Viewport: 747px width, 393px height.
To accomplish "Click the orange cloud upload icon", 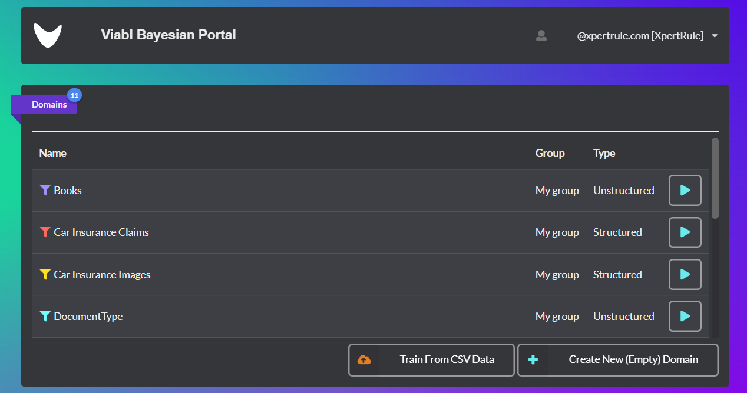I will tap(364, 359).
